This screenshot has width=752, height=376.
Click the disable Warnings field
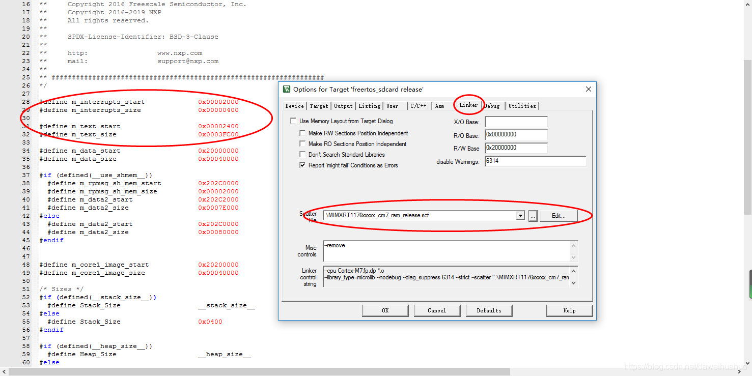coord(536,161)
